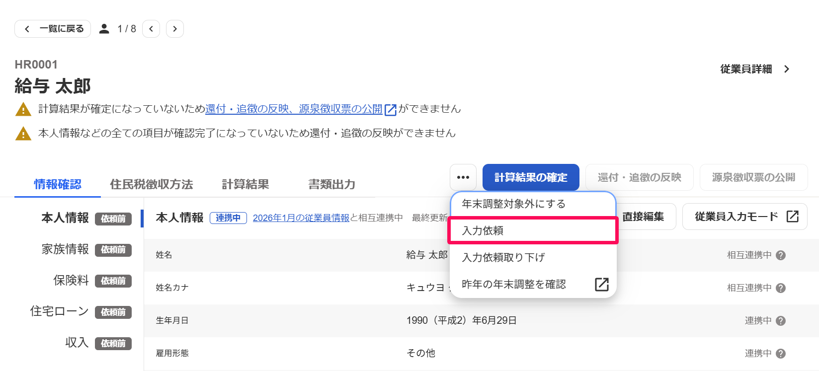The width and height of the screenshot is (819, 371).
Task: Open 従業員詳細 link
Action: click(746, 69)
